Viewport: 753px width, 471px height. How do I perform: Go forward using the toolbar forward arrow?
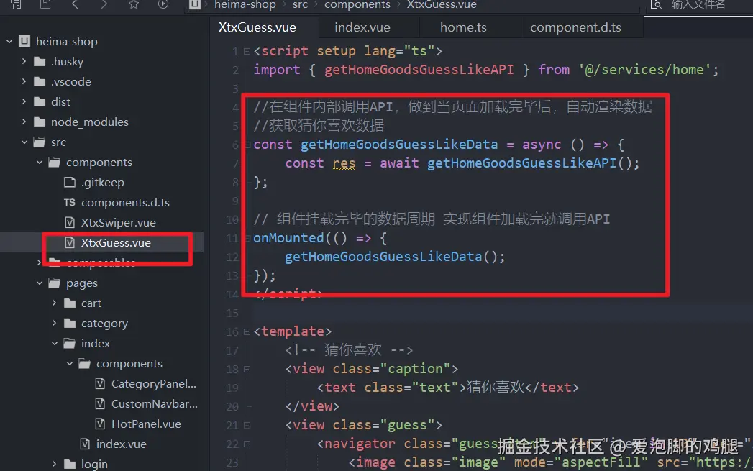104,4
